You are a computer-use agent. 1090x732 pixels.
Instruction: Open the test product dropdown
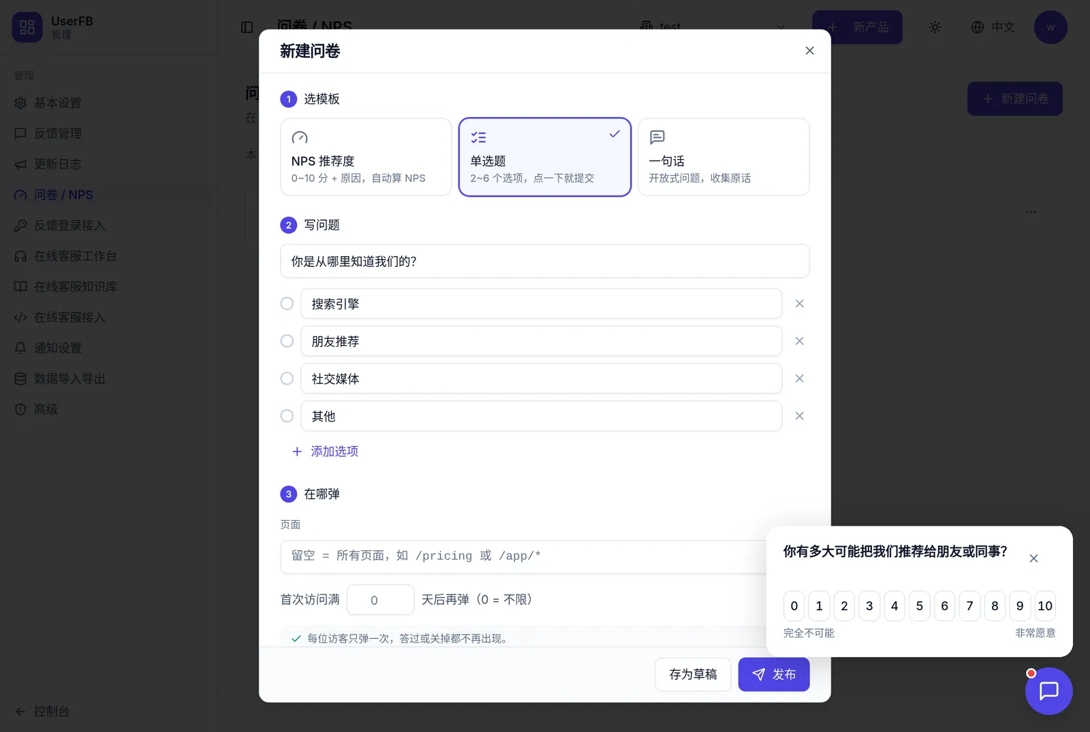(713, 27)
